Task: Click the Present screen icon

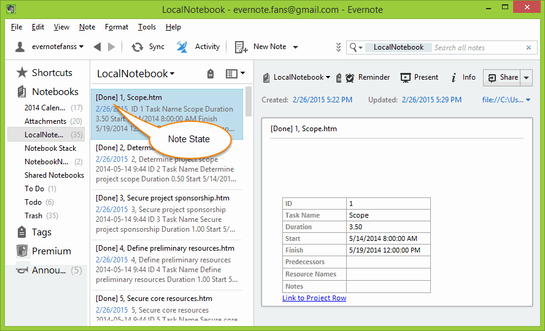Action: coord(406,78)
